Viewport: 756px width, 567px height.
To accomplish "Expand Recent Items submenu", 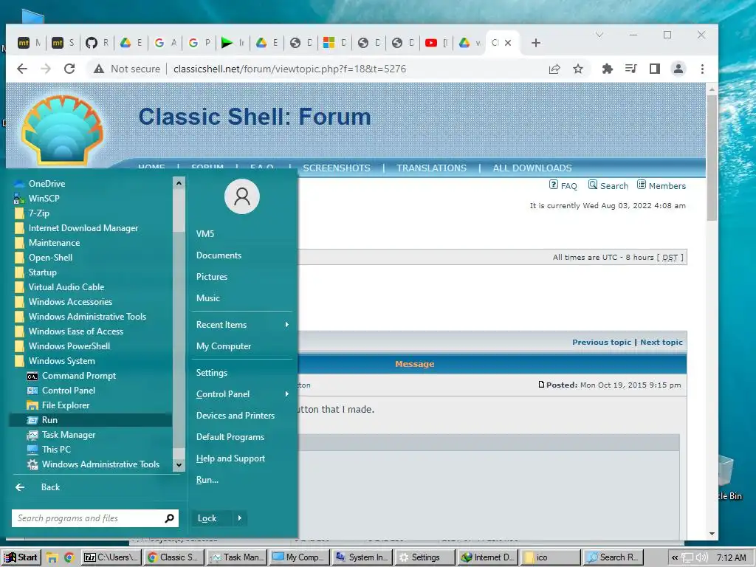I will pyautogui.click(x=242, y=325).
